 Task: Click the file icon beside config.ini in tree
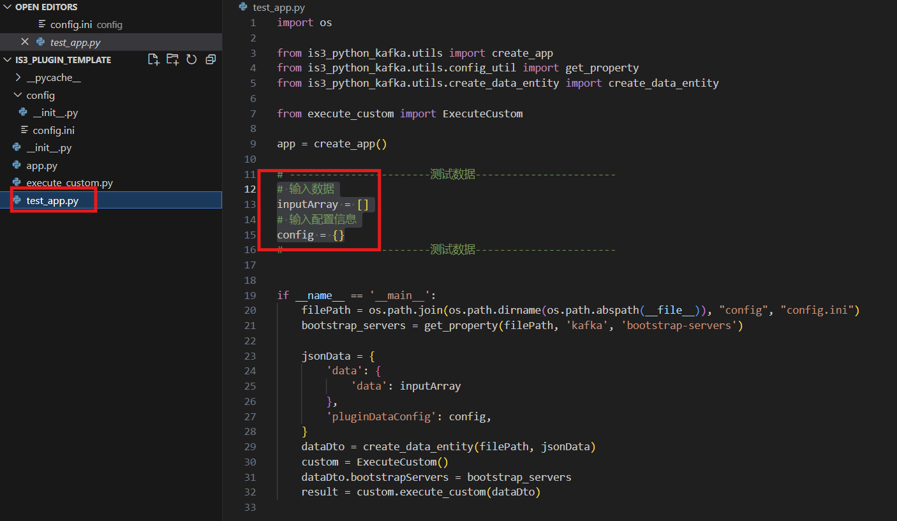coord(24,130)
